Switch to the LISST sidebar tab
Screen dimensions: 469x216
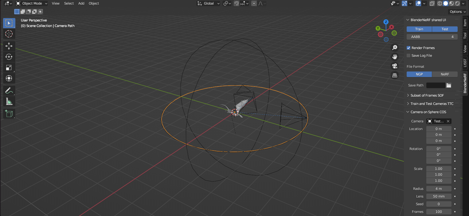click(x=465, y=63)
